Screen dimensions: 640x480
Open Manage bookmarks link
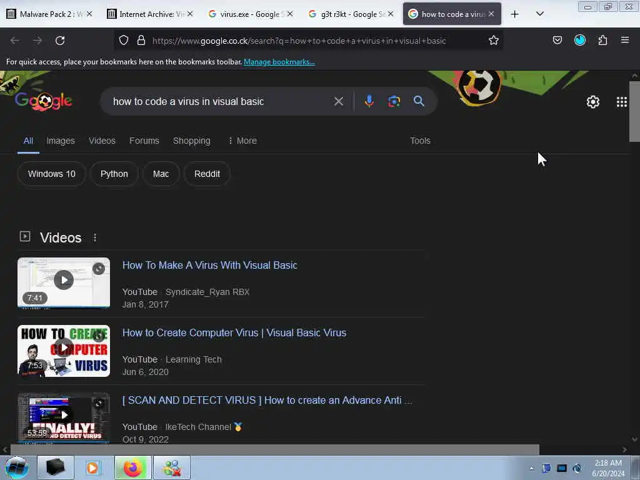pyautogui.click(x=279, y=62)
